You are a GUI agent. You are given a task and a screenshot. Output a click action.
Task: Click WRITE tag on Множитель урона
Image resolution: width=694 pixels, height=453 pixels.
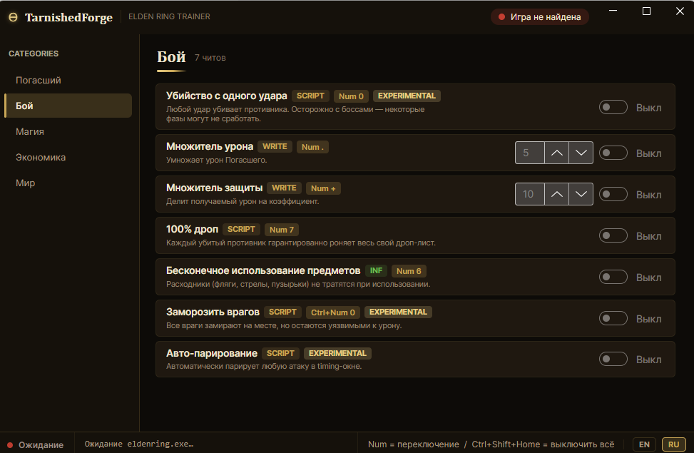(275, 146)
